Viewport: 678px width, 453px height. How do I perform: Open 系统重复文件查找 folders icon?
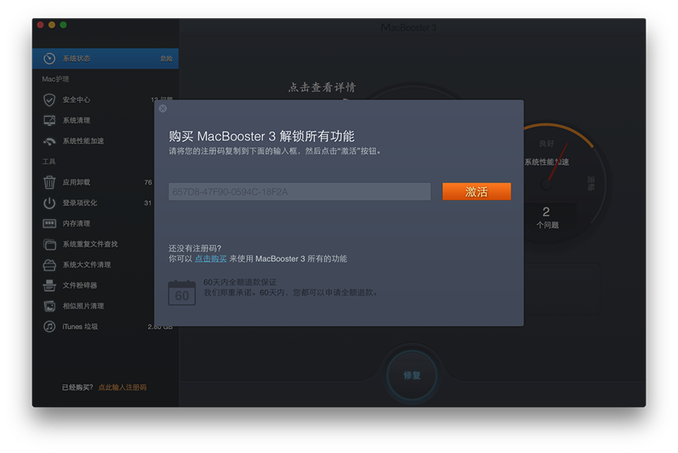coord(49,245)
